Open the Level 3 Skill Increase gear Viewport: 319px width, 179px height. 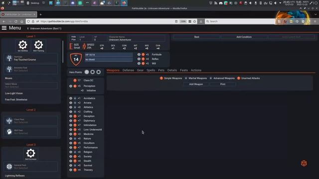(31, 154)
